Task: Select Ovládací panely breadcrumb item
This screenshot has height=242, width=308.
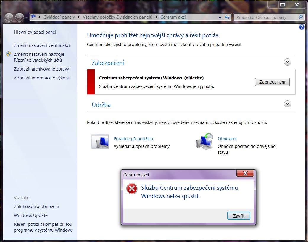Action: pyautogui.click(x=59, y=17)
